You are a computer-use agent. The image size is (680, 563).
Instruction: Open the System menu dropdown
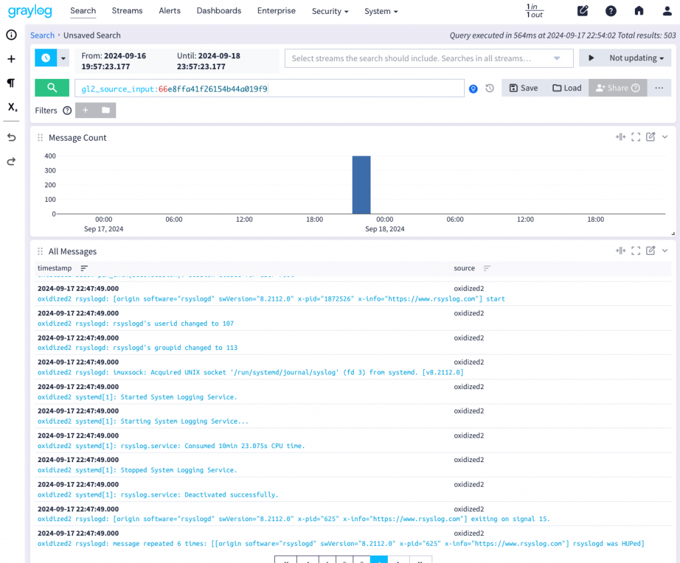[x=381, y=11]
